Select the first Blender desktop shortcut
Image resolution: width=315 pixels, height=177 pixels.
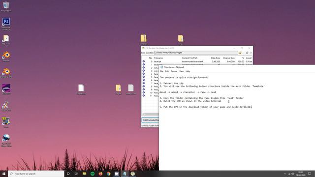coord(6,57)
